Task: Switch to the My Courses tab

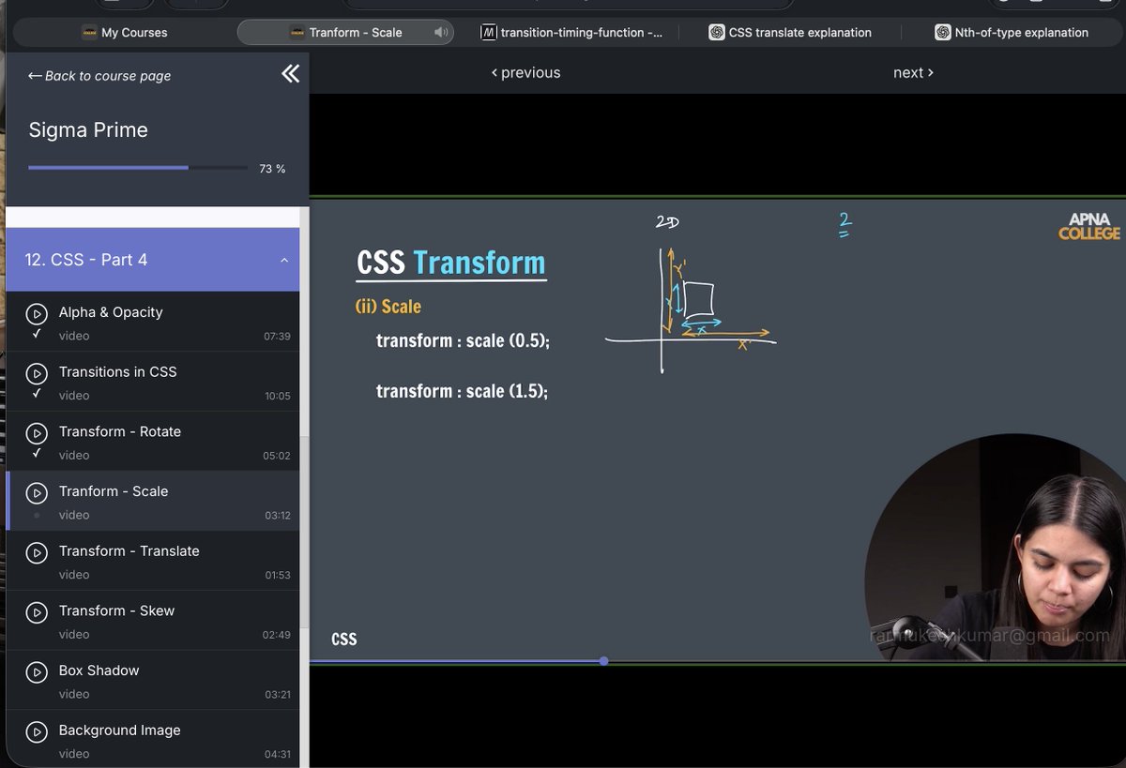Action: pyautogui.click(x=123, y=31)
